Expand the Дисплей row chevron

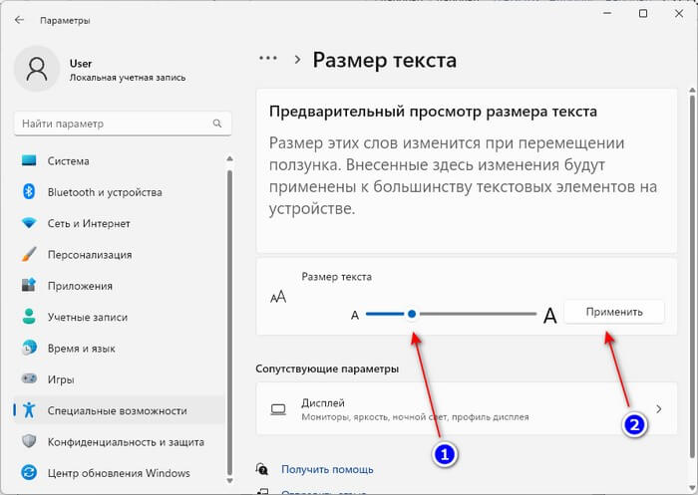(x=659, y=409)
